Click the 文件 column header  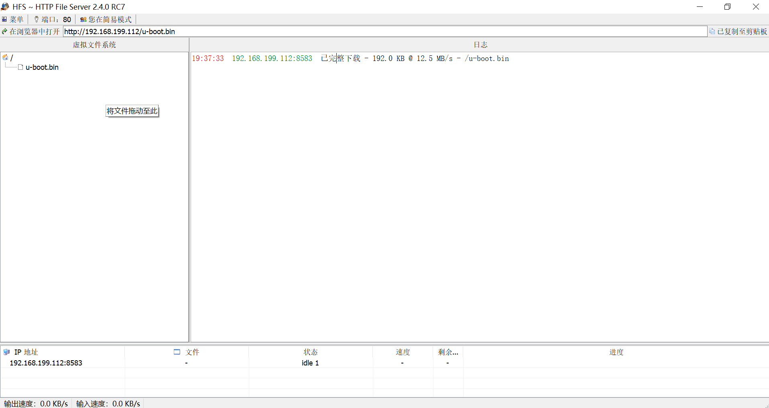coord(187,352)
